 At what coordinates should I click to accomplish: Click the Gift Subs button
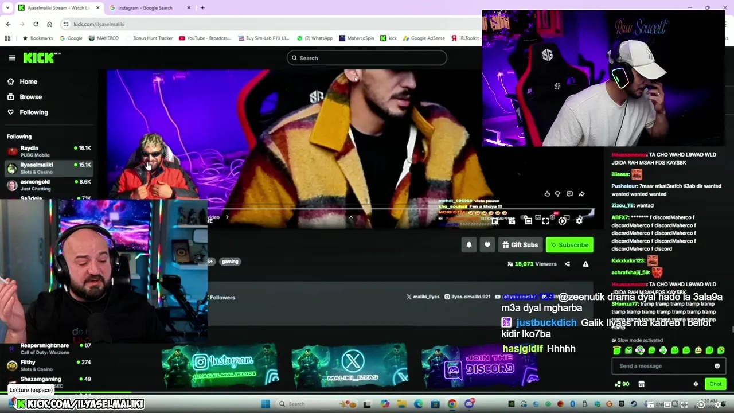[520, 245]
